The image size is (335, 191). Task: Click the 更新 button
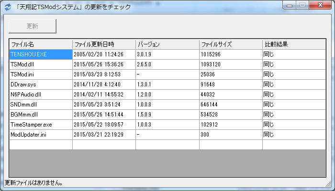point(33,26)
